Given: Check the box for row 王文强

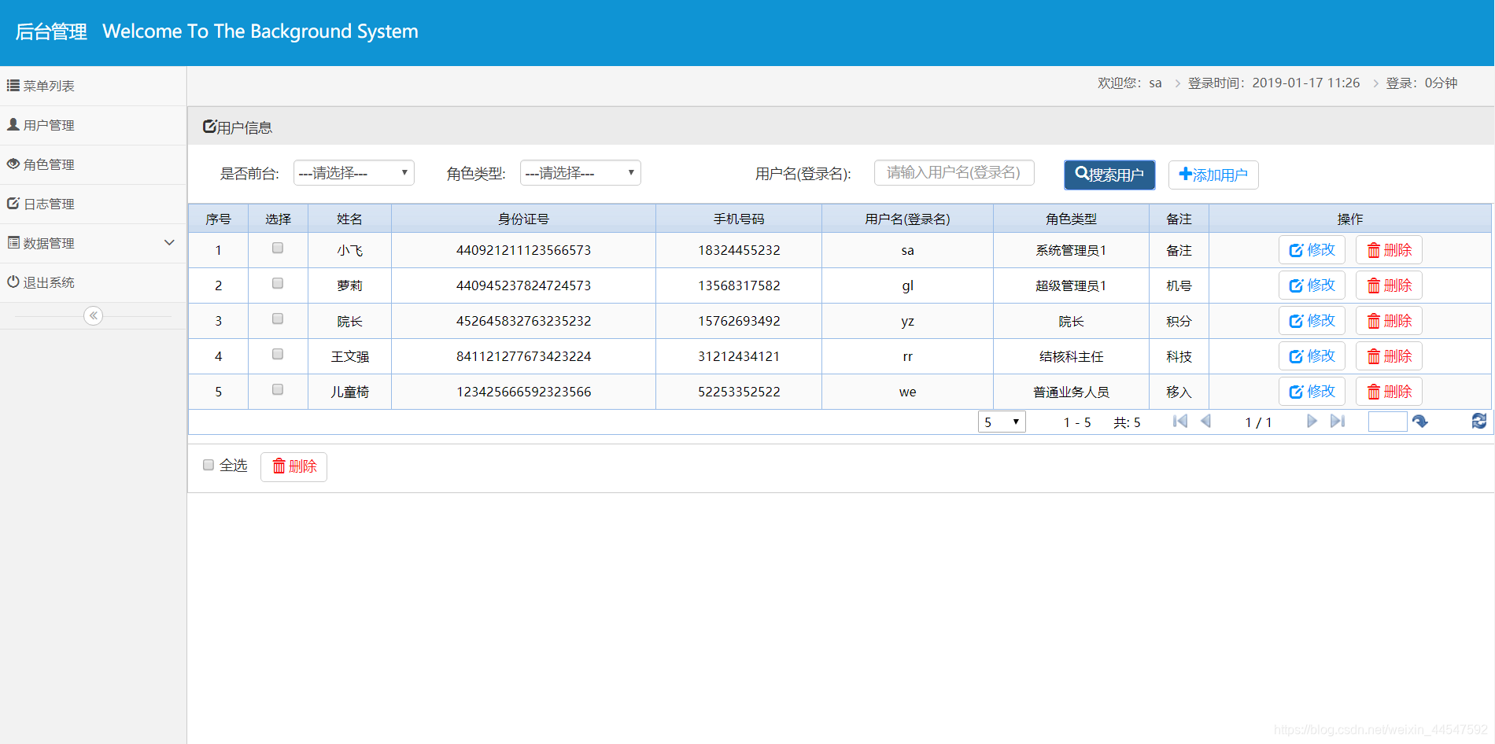Looking at the screenshot, I should (278, 354).
